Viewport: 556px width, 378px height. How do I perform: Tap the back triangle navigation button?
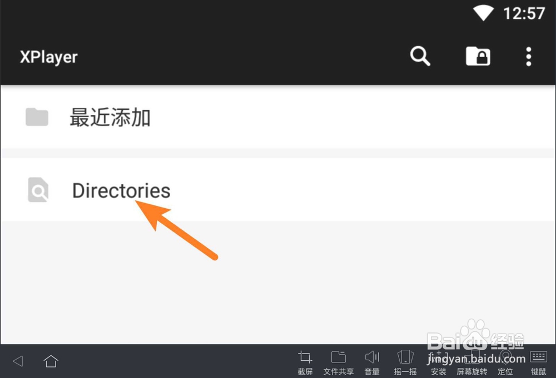[18, 361]
